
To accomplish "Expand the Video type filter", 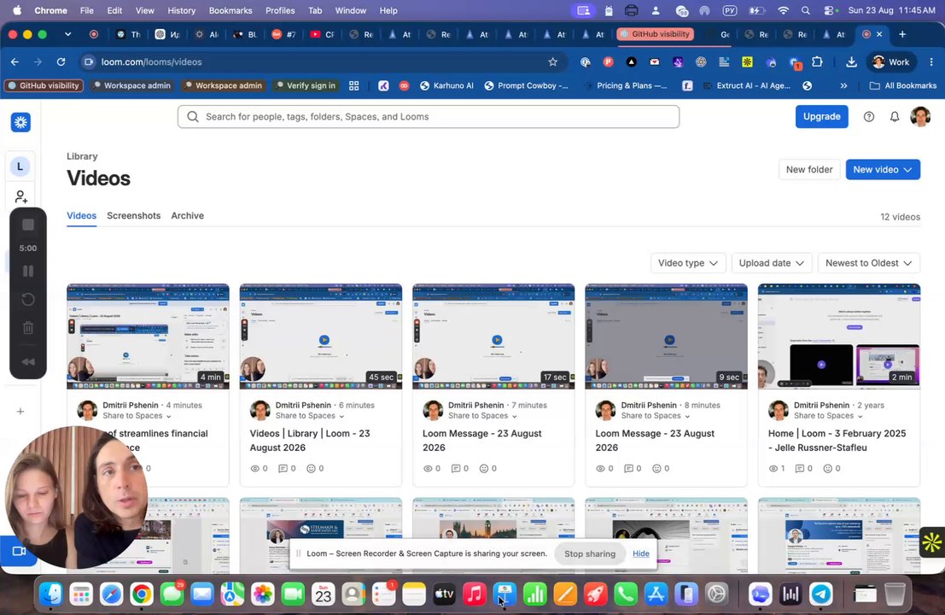I will pos(688,263).
